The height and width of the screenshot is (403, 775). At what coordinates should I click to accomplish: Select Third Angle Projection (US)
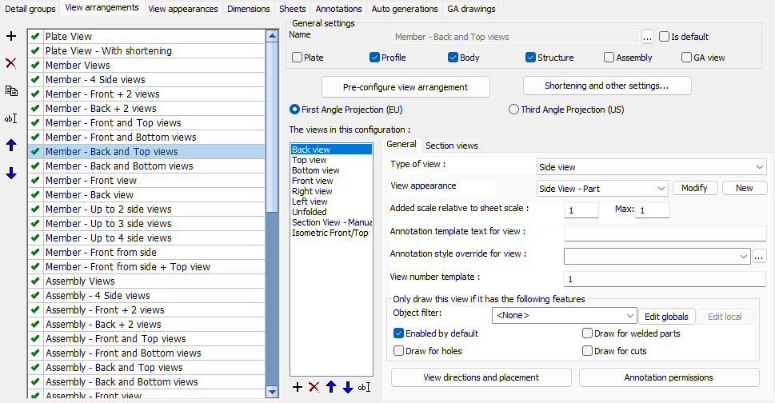point(514,110)
